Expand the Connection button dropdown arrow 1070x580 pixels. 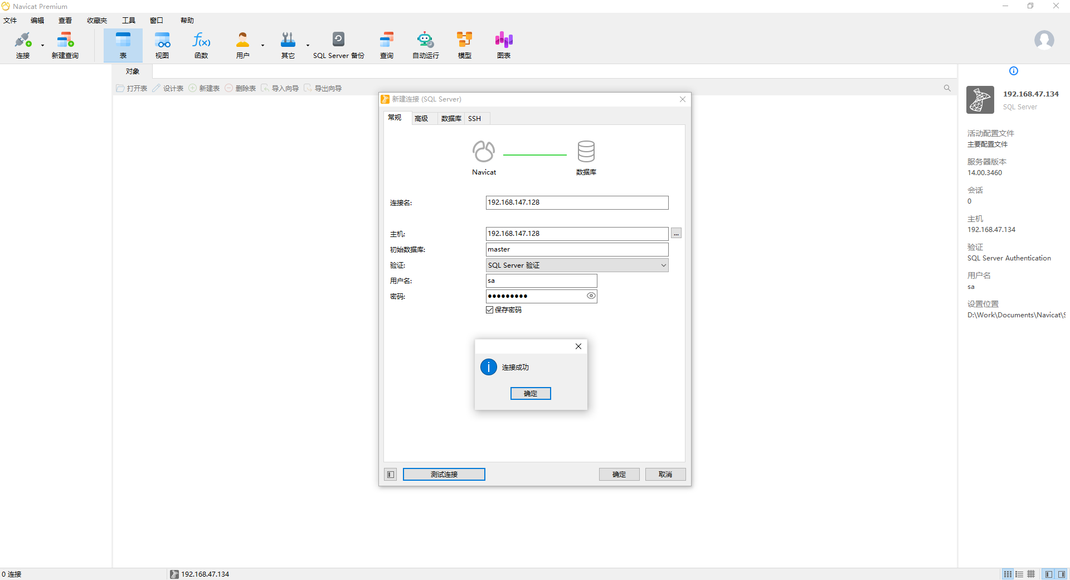tap(42, 46)
